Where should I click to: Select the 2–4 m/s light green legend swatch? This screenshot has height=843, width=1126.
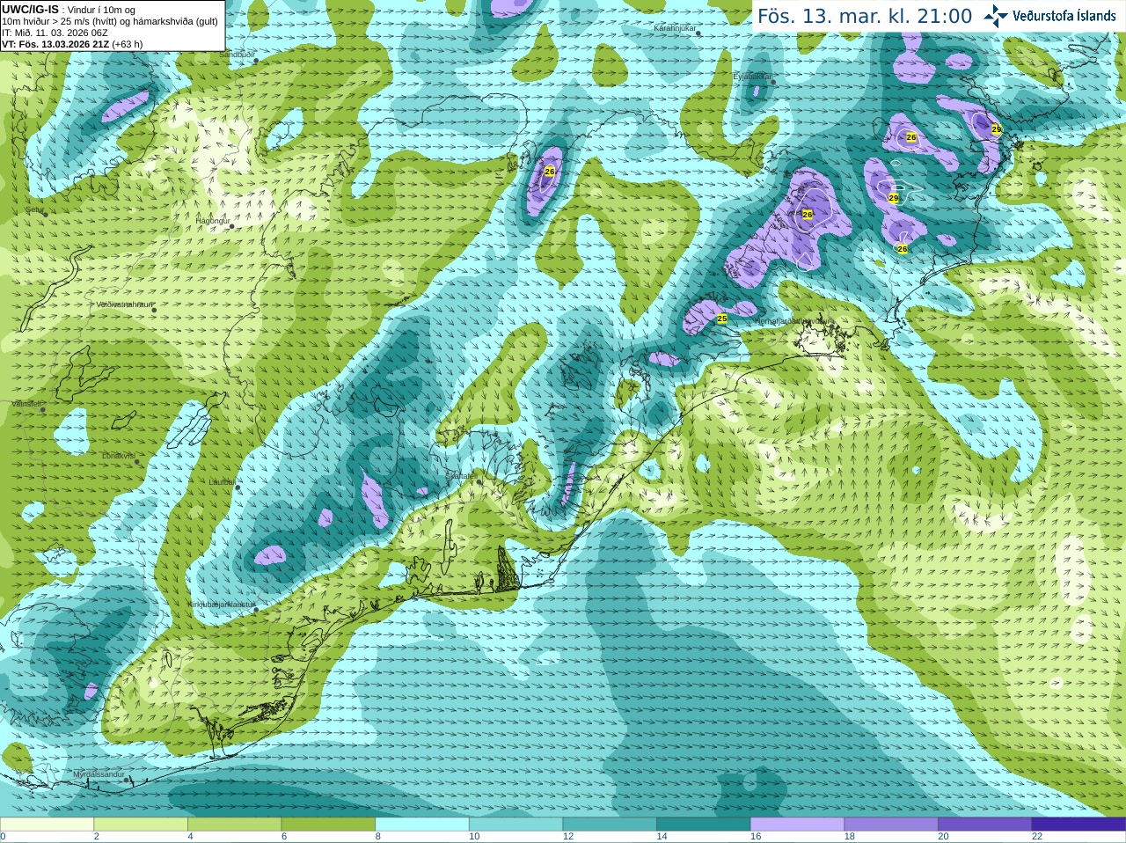(141, 825)
